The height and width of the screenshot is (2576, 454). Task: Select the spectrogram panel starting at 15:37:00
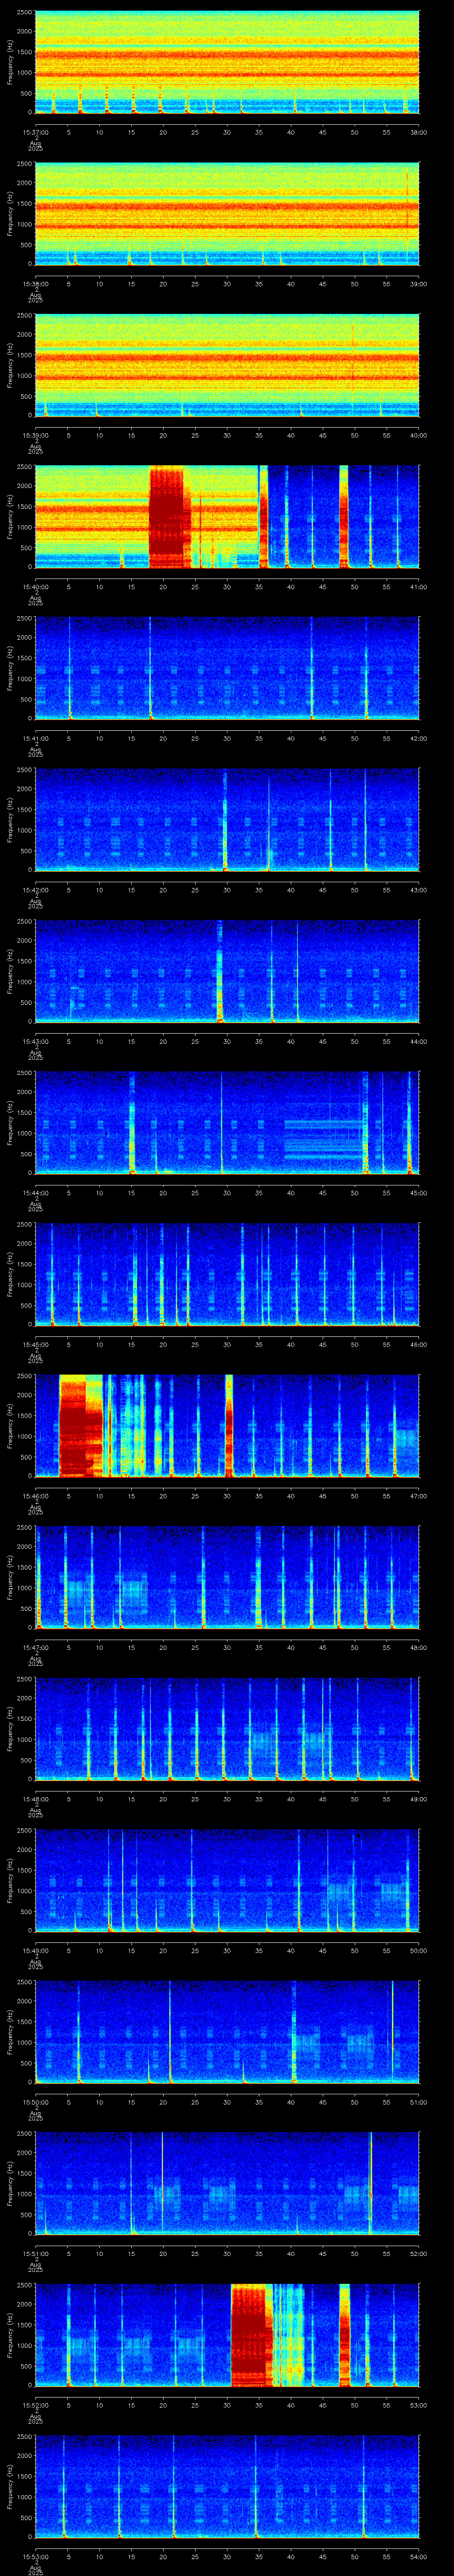(227, 62)
